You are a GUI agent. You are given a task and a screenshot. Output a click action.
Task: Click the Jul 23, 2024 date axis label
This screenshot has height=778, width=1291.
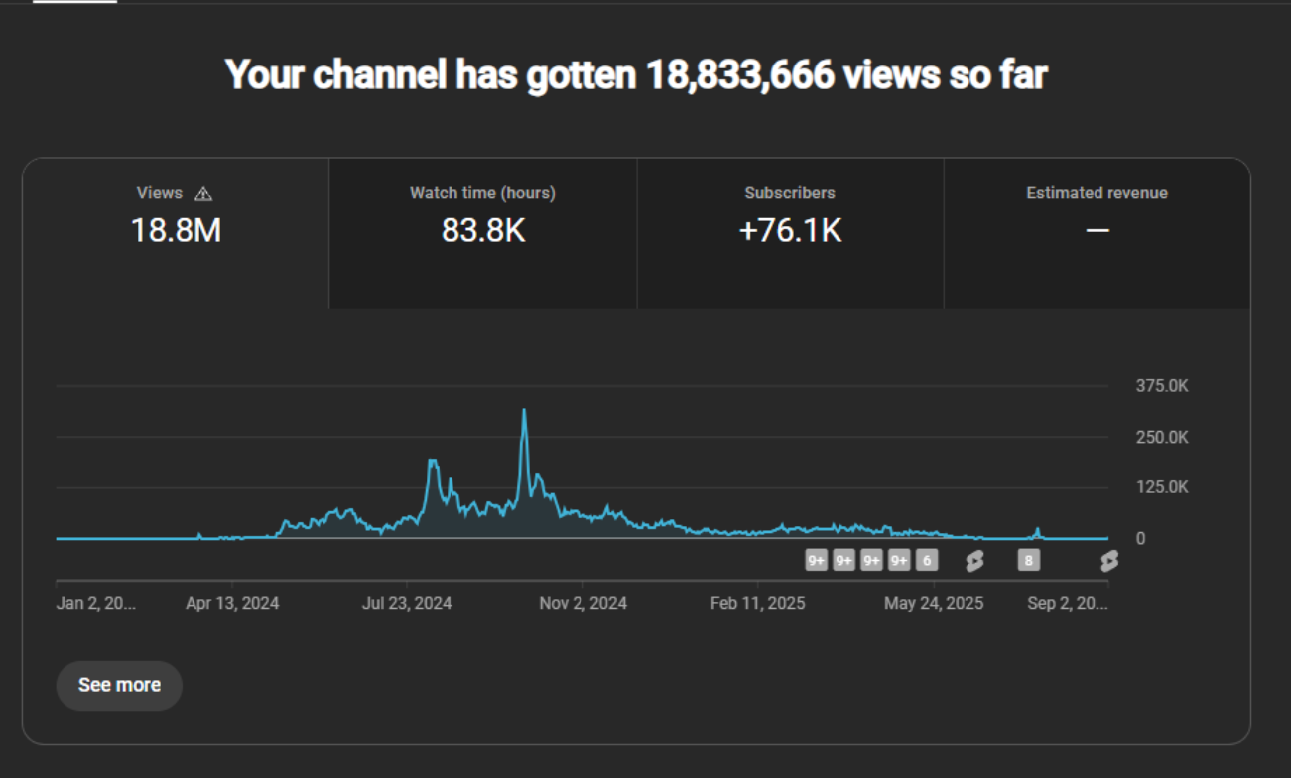point(407,603)
